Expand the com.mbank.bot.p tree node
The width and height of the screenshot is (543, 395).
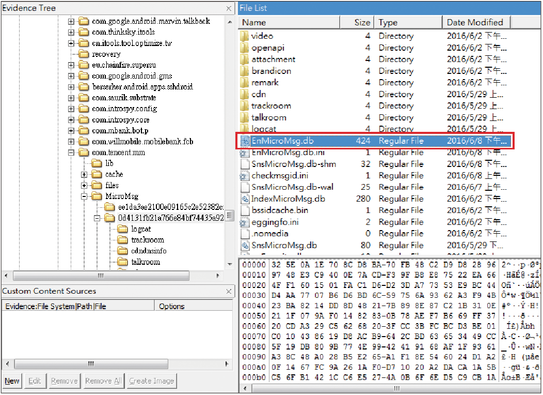pyautogui.click(x=72, y=131)
